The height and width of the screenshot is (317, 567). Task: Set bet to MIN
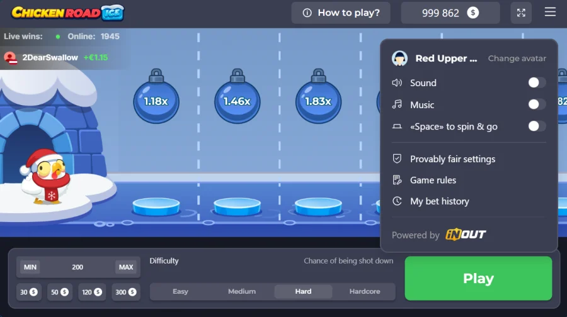coord(30,267)
